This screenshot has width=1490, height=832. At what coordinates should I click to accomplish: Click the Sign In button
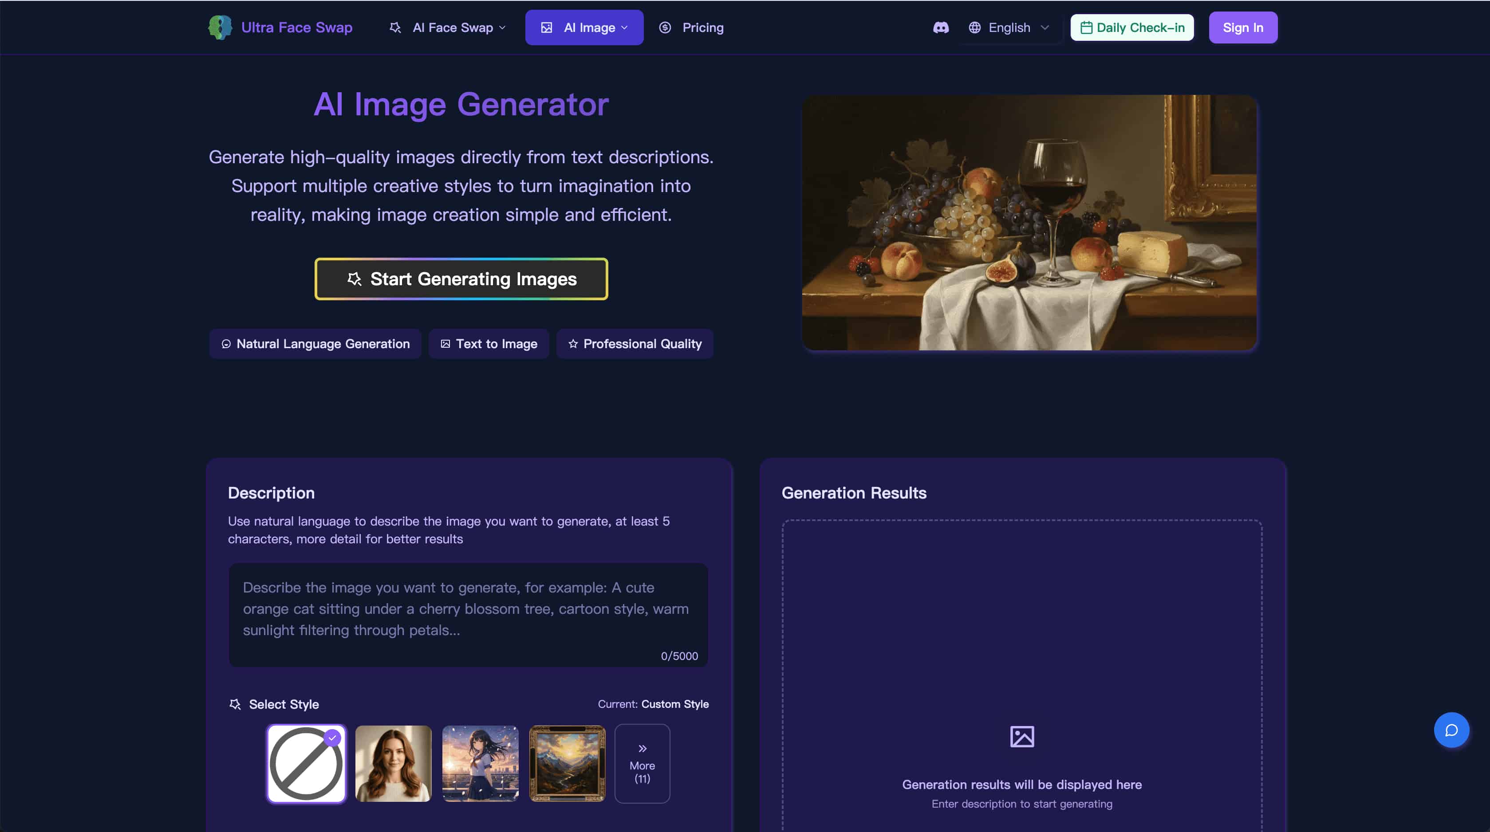point(1243,27)
